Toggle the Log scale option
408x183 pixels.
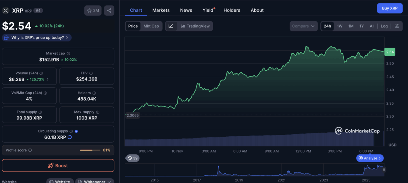pos(384,26)
